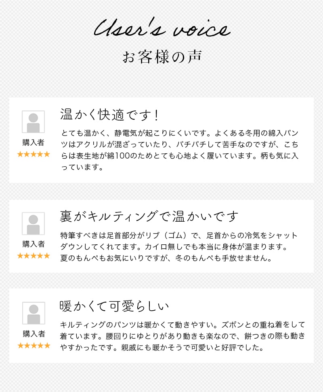Click the second reviewer's avatar icon
Viewport: 323px width, 392px height.
coord(33,223)
